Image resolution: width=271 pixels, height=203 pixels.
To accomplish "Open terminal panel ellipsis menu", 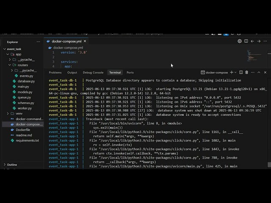I will point(253,72).
